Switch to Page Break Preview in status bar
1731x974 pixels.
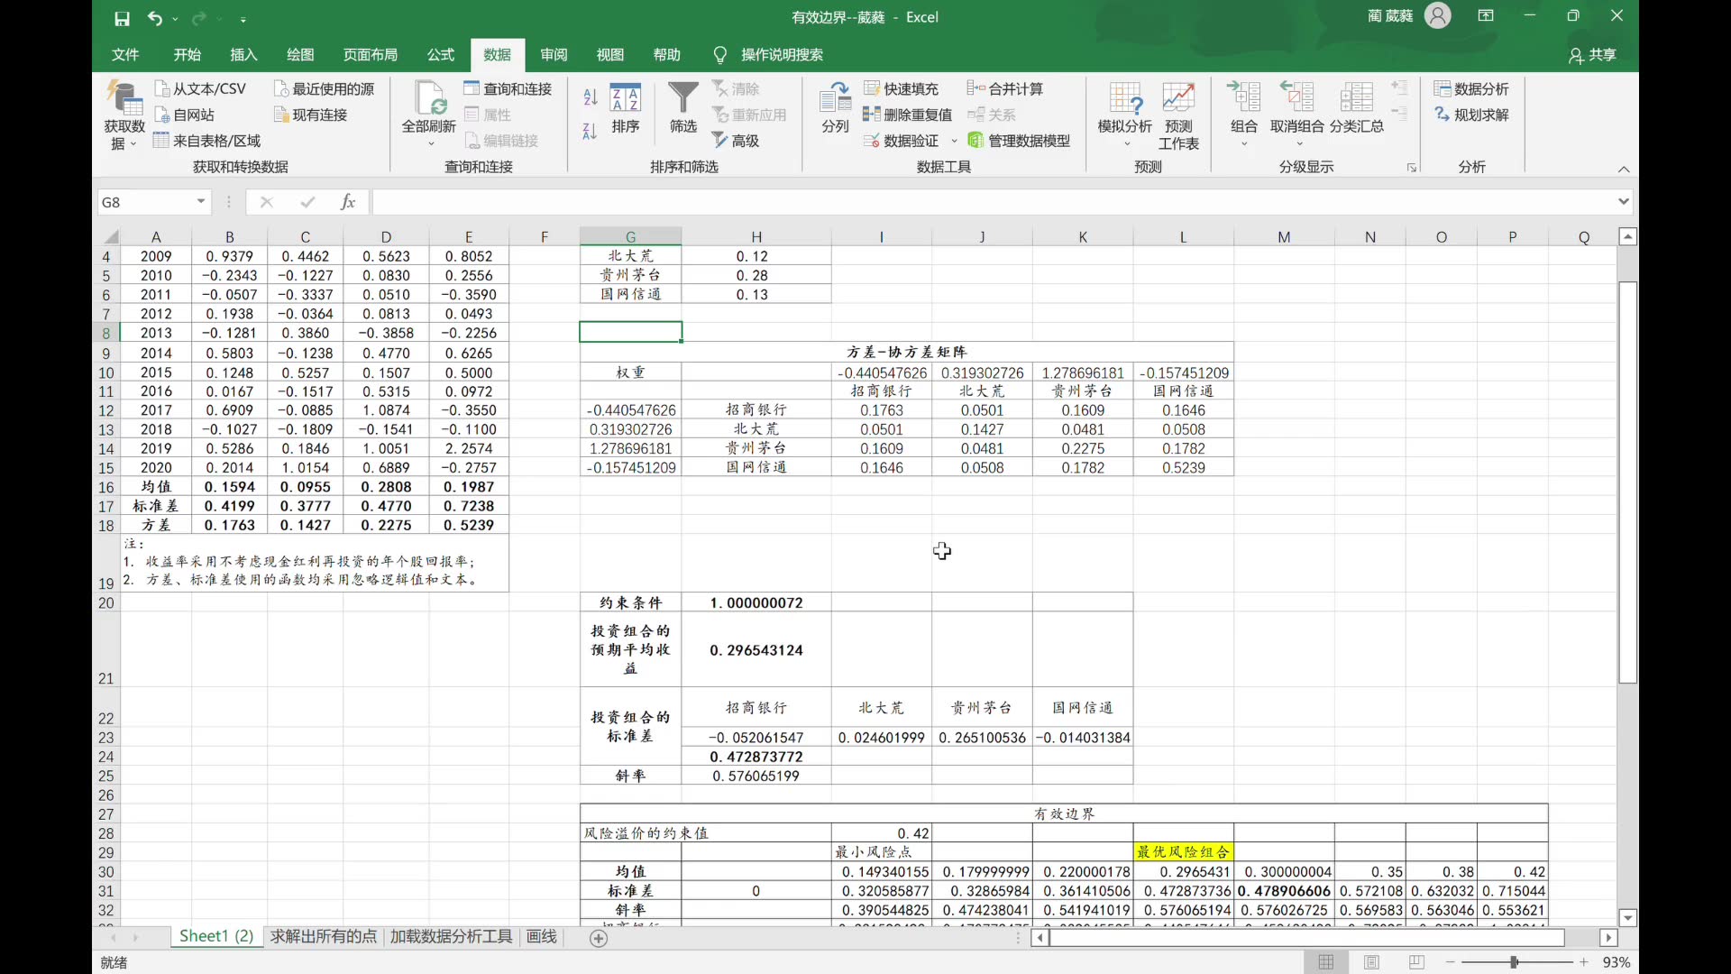coord(1416,962)
